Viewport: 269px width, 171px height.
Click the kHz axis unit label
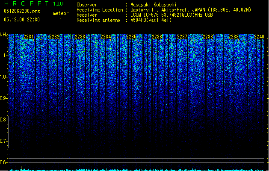tap(4, 35)
